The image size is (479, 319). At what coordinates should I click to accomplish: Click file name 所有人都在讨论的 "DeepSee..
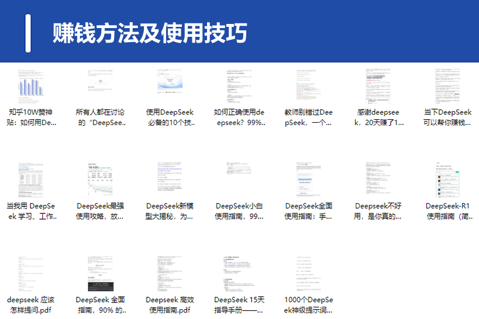pyautogui.click(x=101, y=117)
